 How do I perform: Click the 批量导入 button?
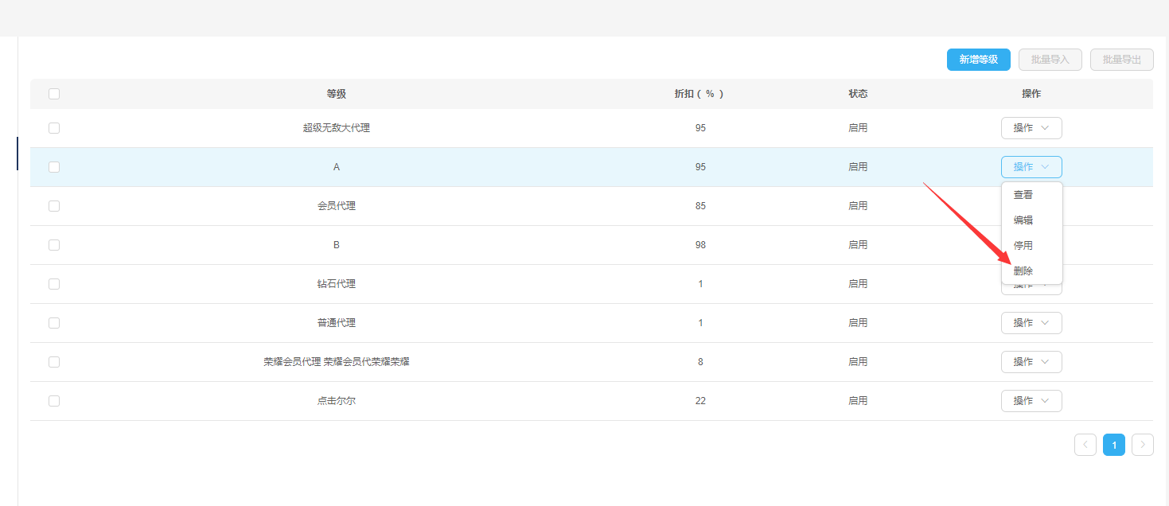pos(1050,60)
